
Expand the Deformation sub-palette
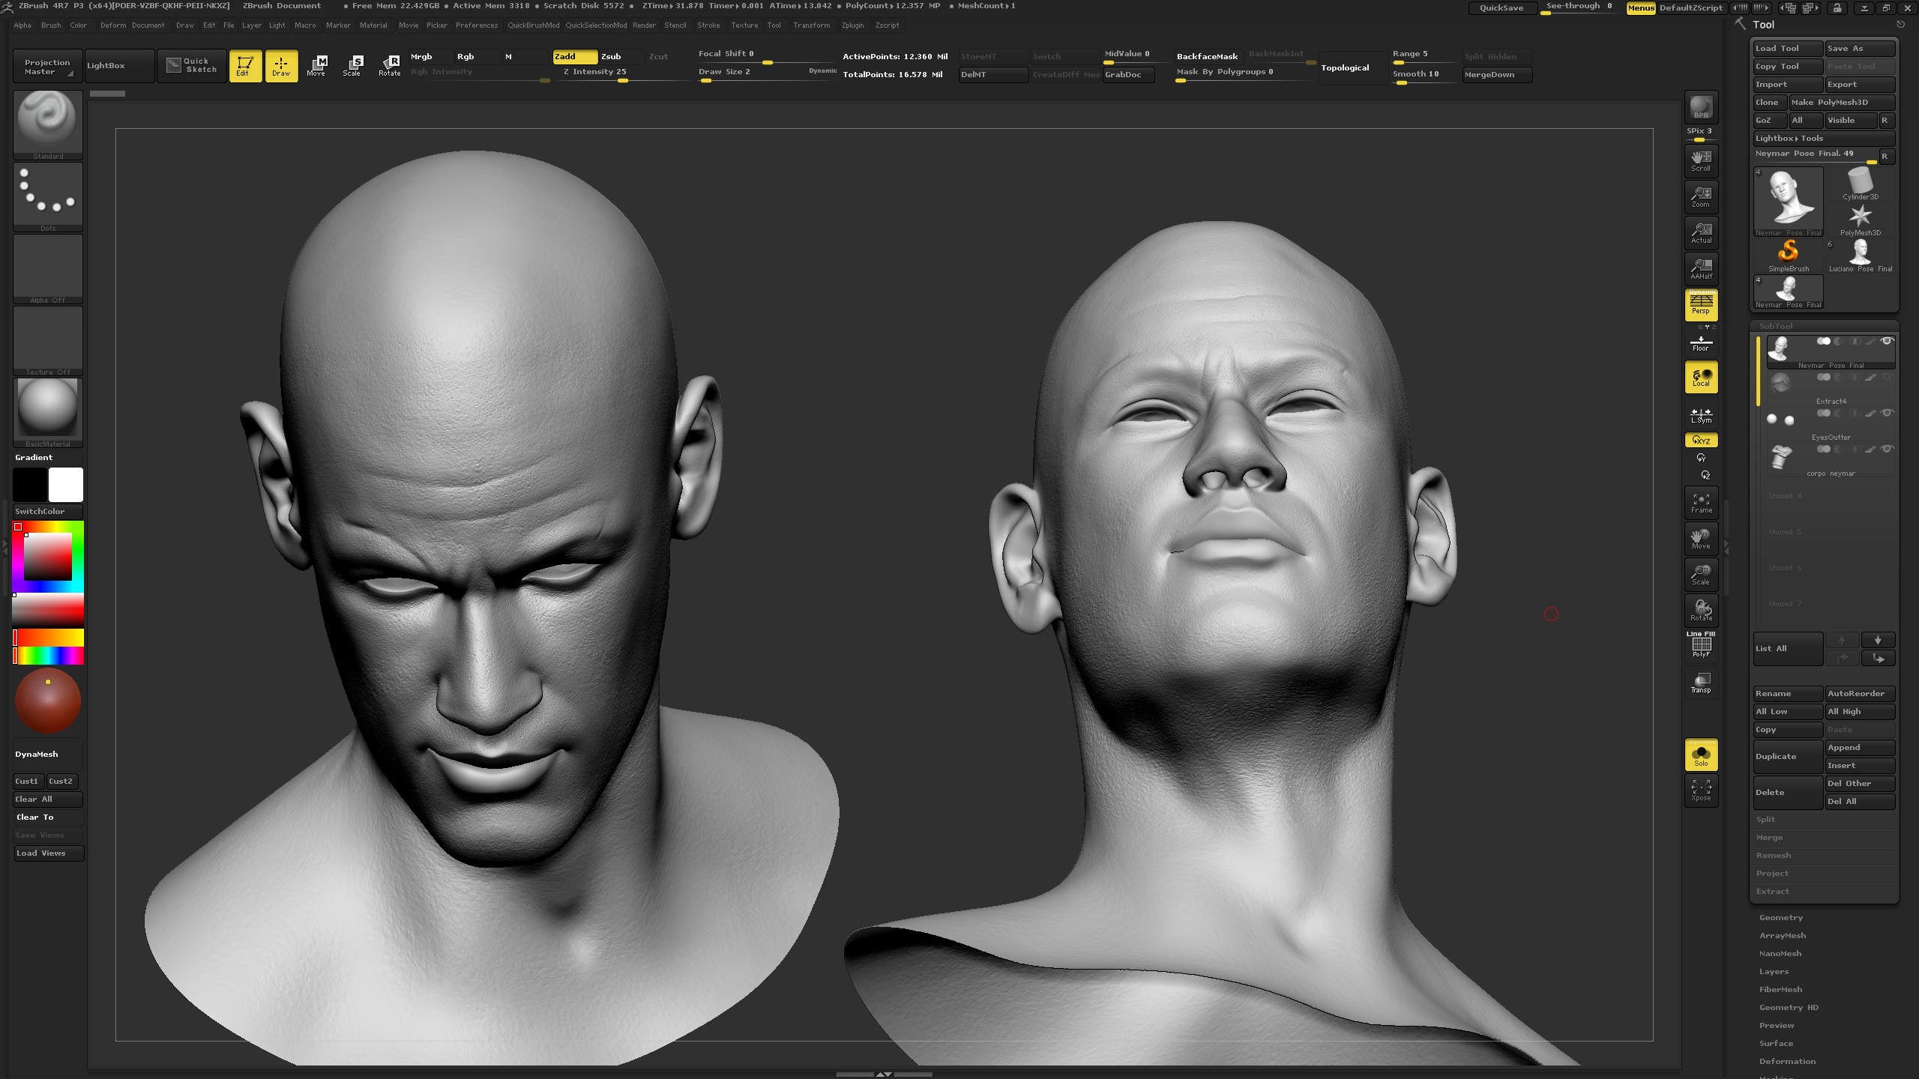pyautogui.click(x=1787, y=1061)
